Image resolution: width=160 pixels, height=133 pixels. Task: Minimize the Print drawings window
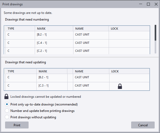(141, 4)
